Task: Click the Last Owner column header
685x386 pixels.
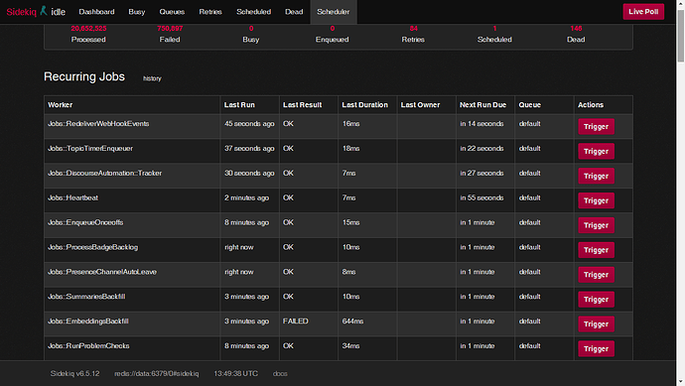Action: tap(420, 105)
